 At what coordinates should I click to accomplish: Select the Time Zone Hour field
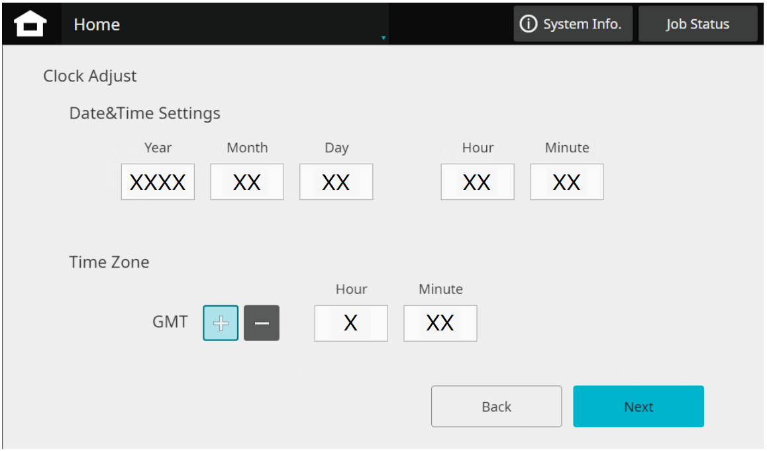click(x=351, y=323)
